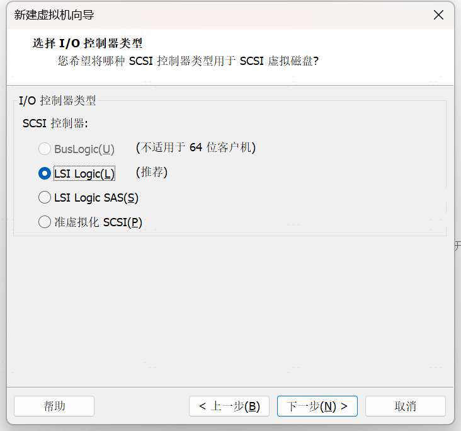Select the LSI Logic(L) radio button
Screen dimensions: 461x431
point(44,173)
